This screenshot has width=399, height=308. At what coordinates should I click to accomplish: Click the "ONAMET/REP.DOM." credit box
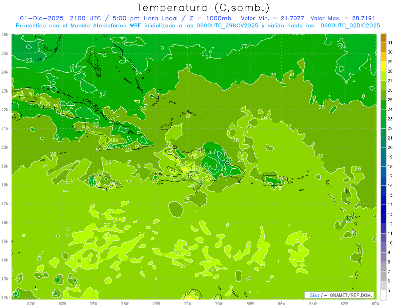(x=339, y=295)
